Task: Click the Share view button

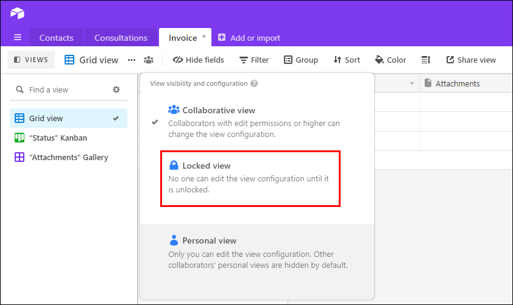Action: [x=471, y=60]
